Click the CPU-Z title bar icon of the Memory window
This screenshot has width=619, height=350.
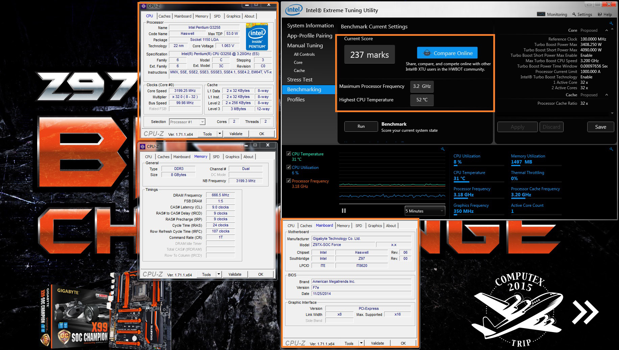pyautogui.click(x=143, y=146)
